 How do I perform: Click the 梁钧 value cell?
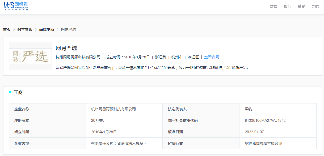[x=278, y=109]
